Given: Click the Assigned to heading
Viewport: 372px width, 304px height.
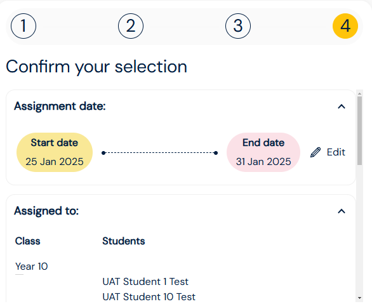Looking at the screenshot, I should coord(46,211).
